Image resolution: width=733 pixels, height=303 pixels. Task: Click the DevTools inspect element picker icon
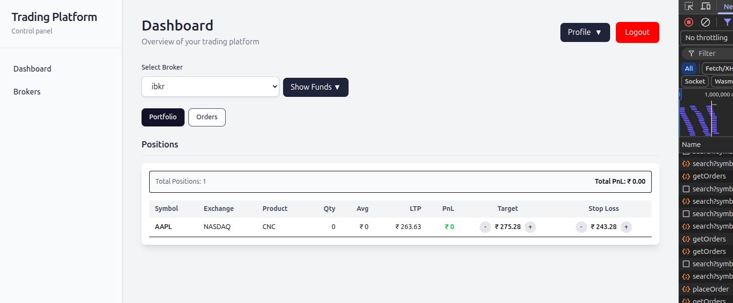[689, 6]
